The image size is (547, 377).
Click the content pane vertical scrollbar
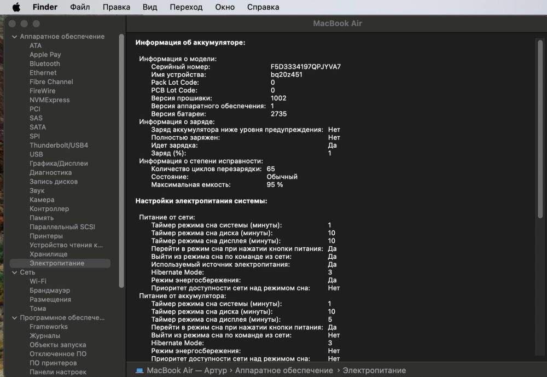point(540,129)
